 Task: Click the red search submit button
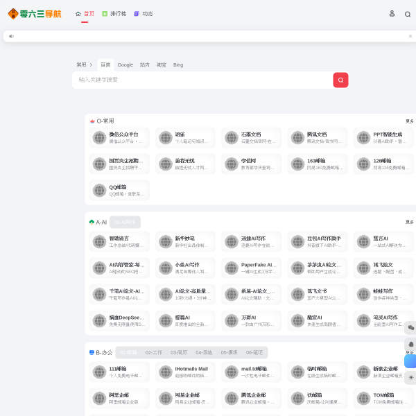(x=340, y=80)
